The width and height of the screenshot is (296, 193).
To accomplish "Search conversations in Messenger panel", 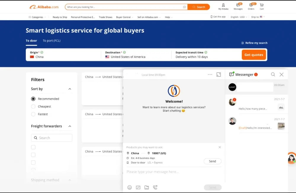I will (273, 75).
